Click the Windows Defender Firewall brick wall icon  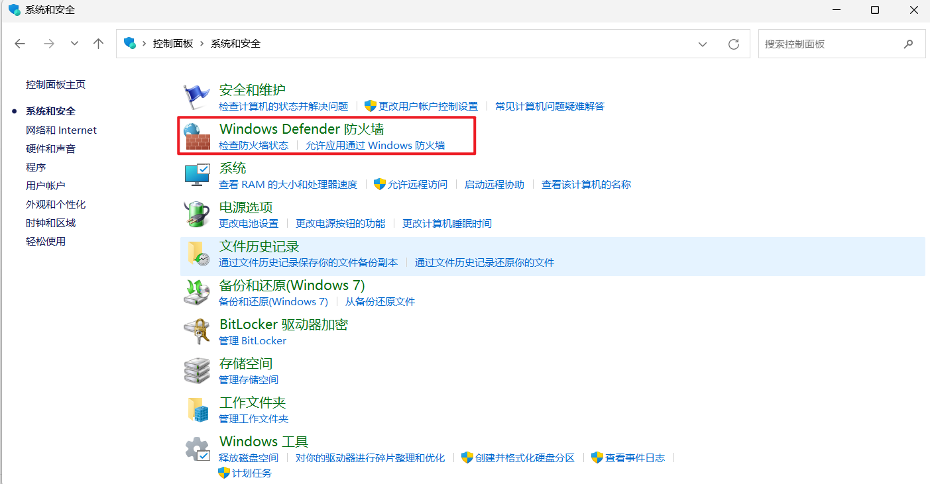[x=197, y=136]
